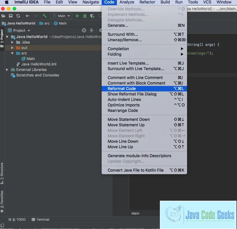The image size is (237, 229).
Task: Open the File menu
Action: pos(47,2)
